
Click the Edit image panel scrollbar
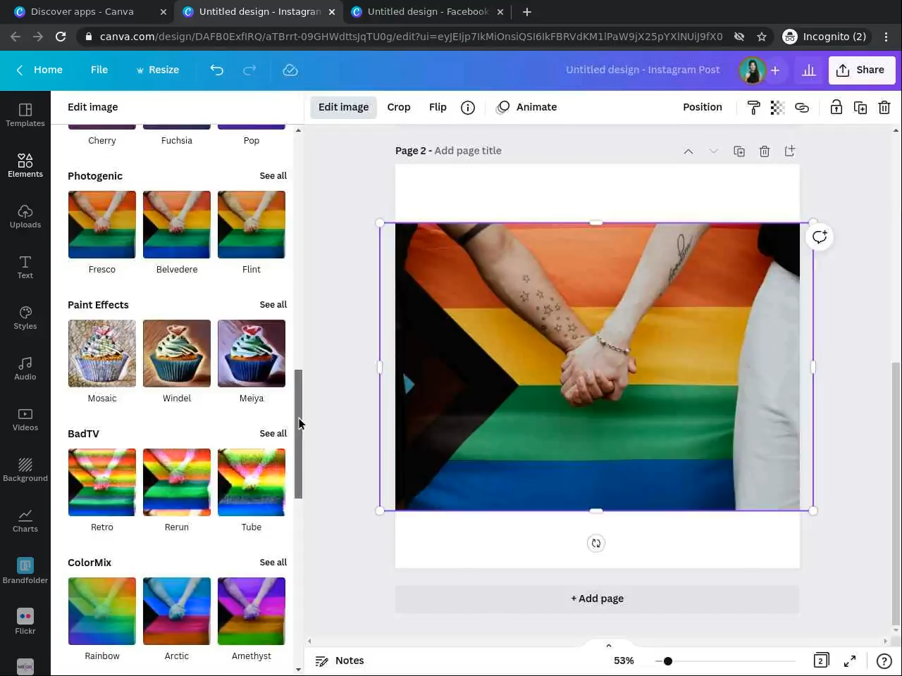[x=298, y=434]
